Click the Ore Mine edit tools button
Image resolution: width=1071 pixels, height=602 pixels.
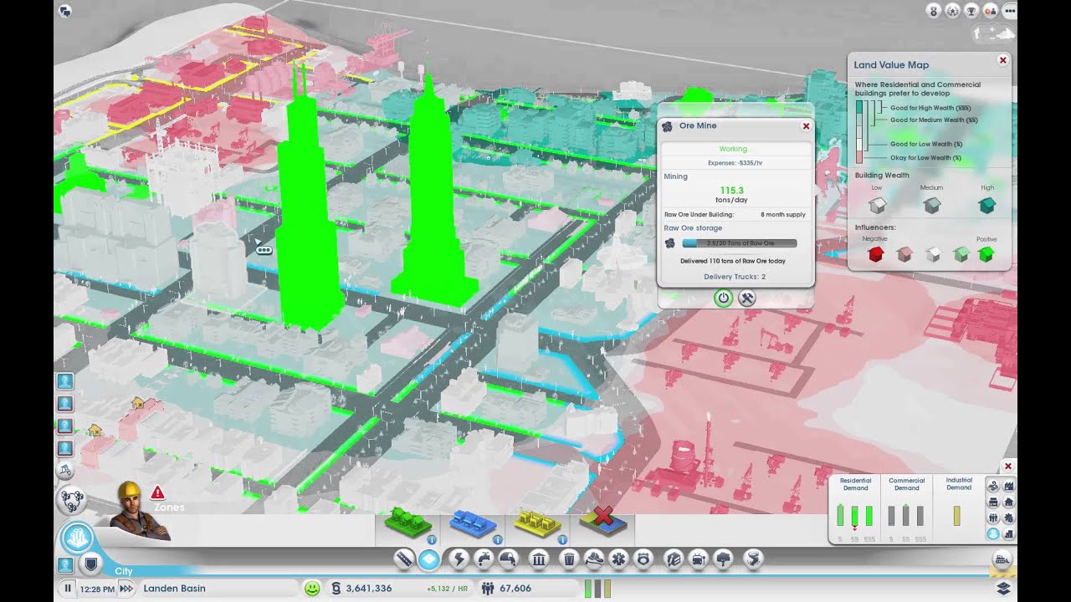747,298
